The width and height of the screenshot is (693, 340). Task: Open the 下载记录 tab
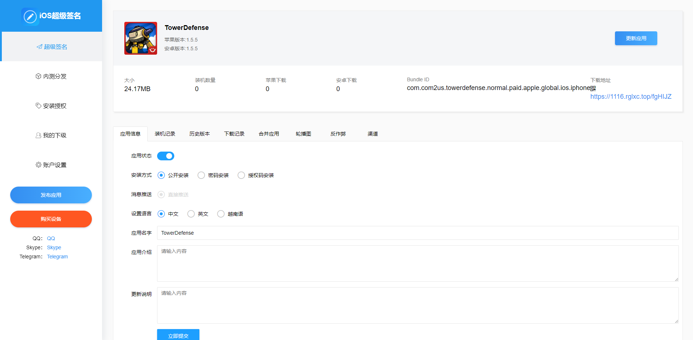click(234, 134)
